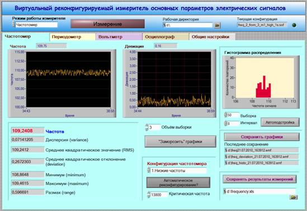Open working directory folder browser icon
307x211 pixels.
tap(217, 25)
